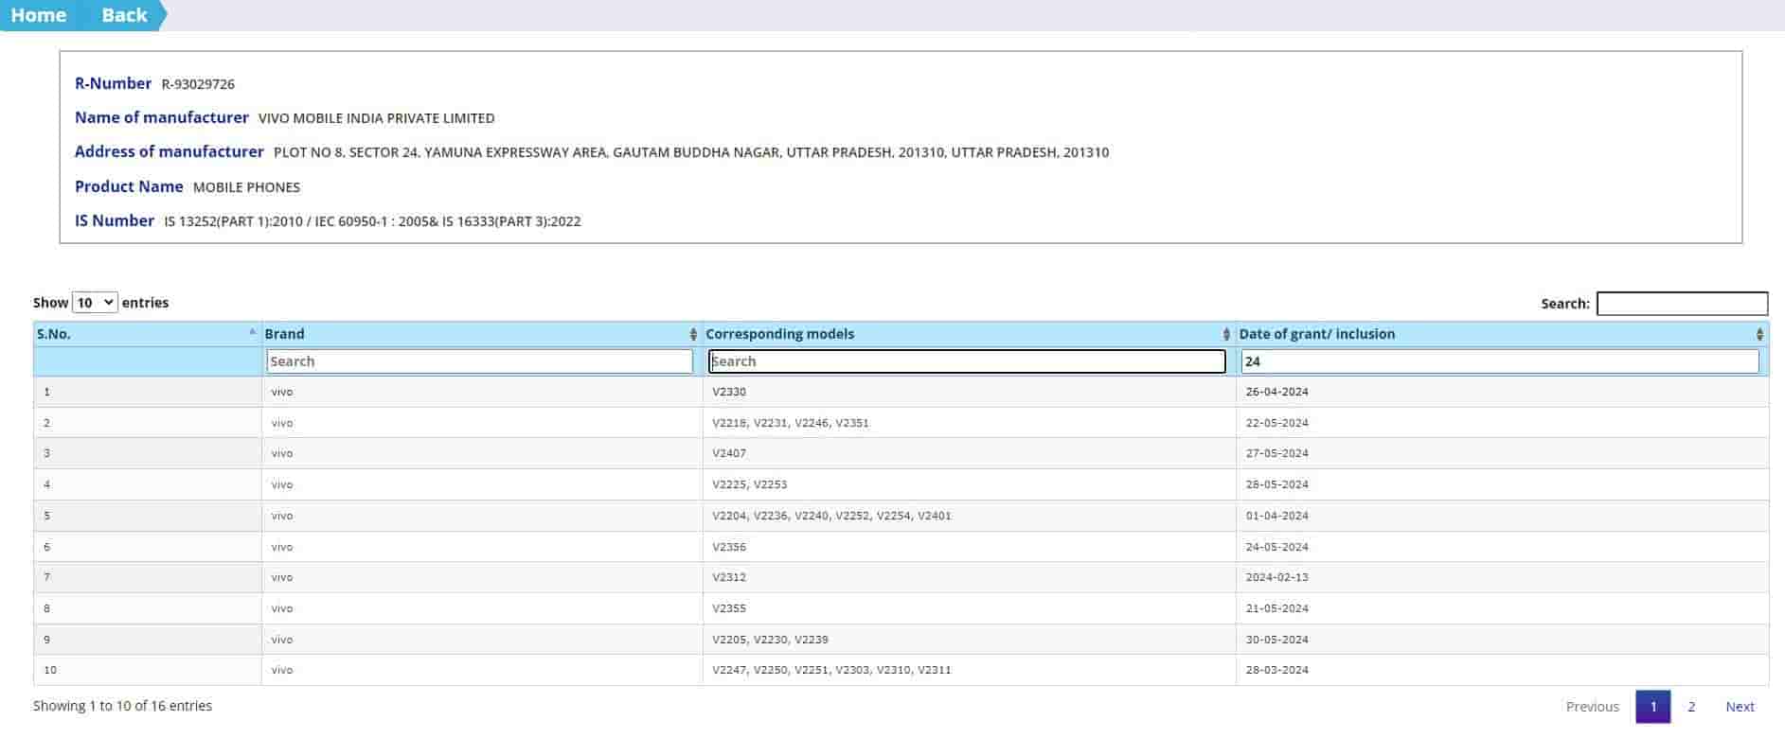Image resolution: width=1785 pixels, height=738 pixels.
Task: Open the Show entries count dropdown
Action: (x=95, y=303)
